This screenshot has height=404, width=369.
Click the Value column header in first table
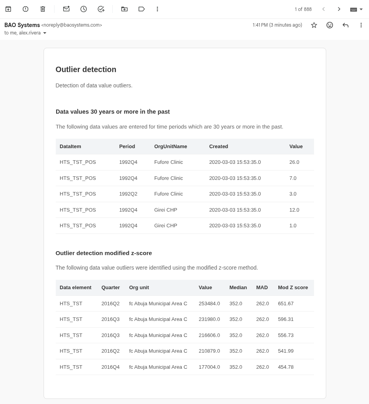(296, 147)
